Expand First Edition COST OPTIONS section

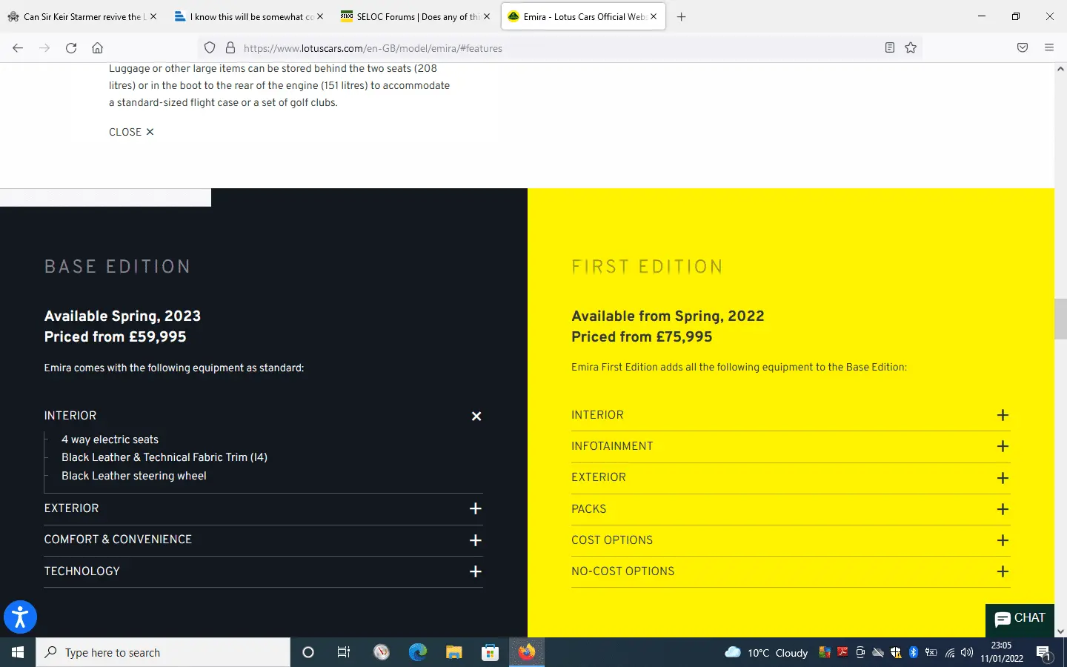click(x=1003, y=540)
